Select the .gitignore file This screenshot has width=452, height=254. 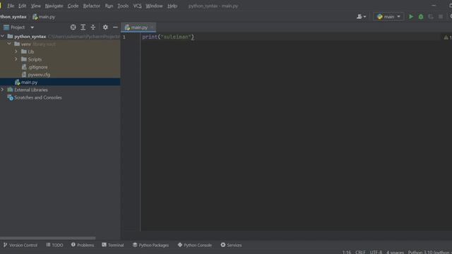pyautogui.click(x=35, y=67)
